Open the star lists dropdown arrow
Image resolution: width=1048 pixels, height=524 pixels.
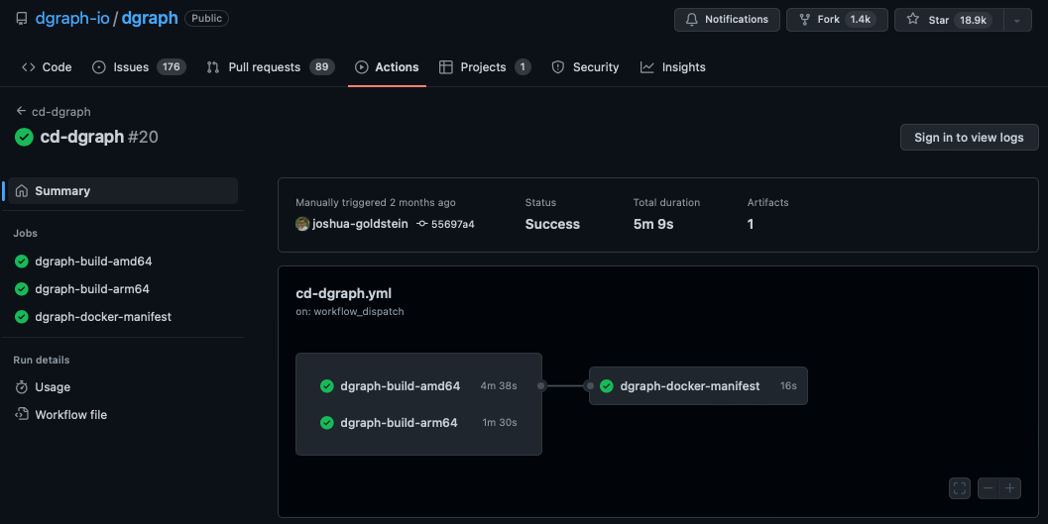tap(1017, 20)
